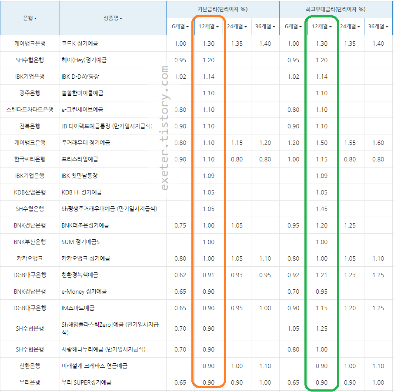
Task: Click BNK더조은정기예금 product name
Action: (85, 225)
